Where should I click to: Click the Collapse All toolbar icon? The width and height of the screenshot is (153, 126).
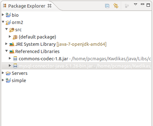point(107,6)
